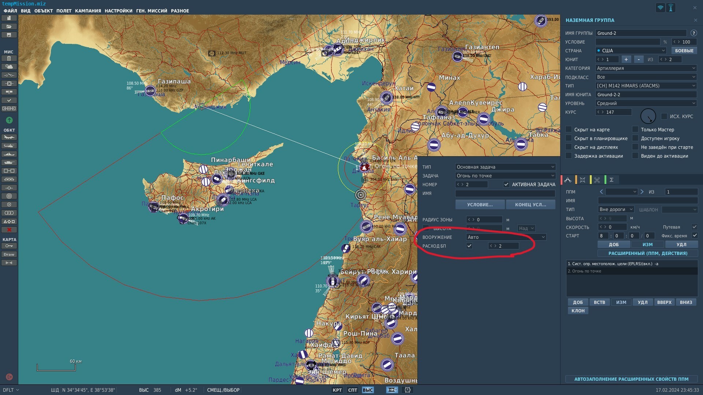Open the 'КАМПАНИЯ' menu
Screen dimensions: 703x395
88,11
